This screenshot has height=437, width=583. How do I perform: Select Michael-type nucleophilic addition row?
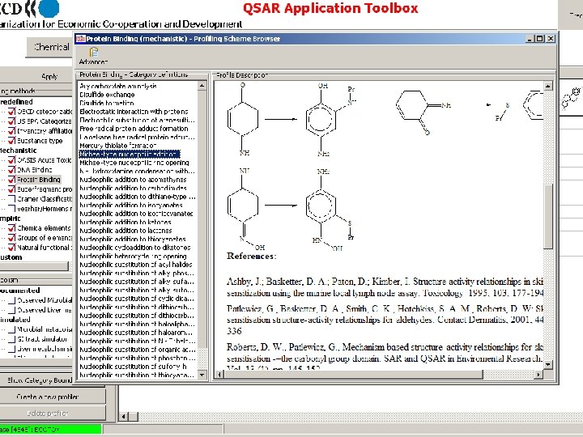pos(130,154)
